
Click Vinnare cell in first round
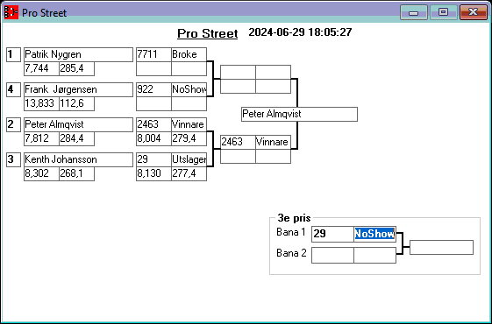point(189,124)
